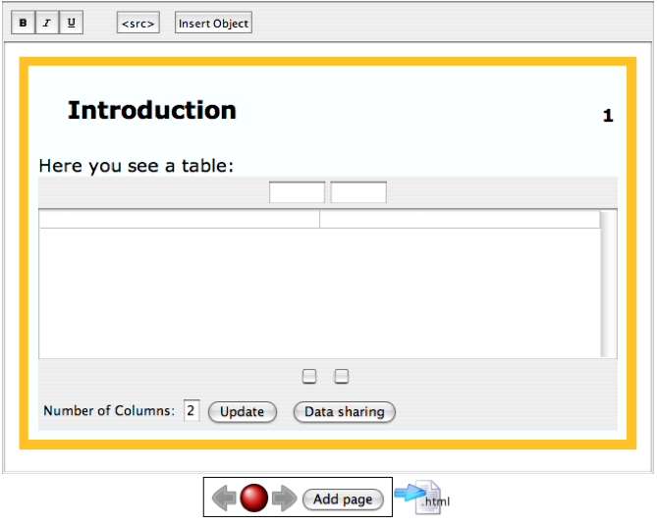Image resolution: width=657 pixels, height=525 pixels.
Task: Toggle italic formatting with the I button
Action: point(47,23)
